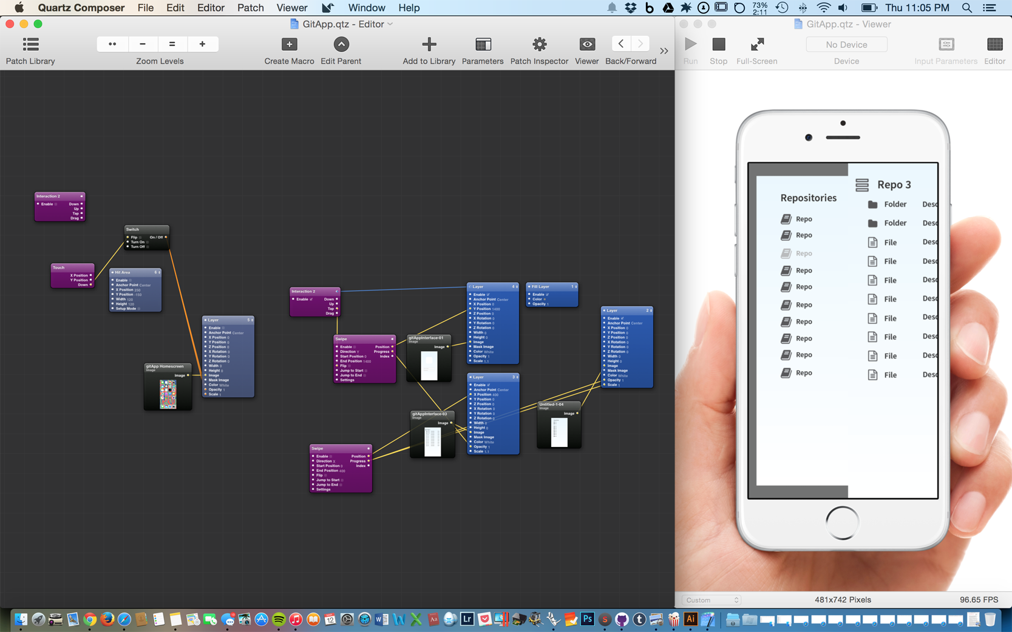The image size is (1012, 632).
Task: Open Spotlight search magnifier in menu bar
Action: pyautogui.click(x=967, y=8)
